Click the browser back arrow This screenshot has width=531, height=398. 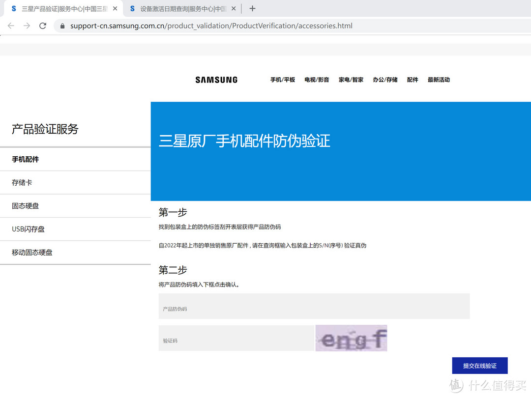(11, 26)
